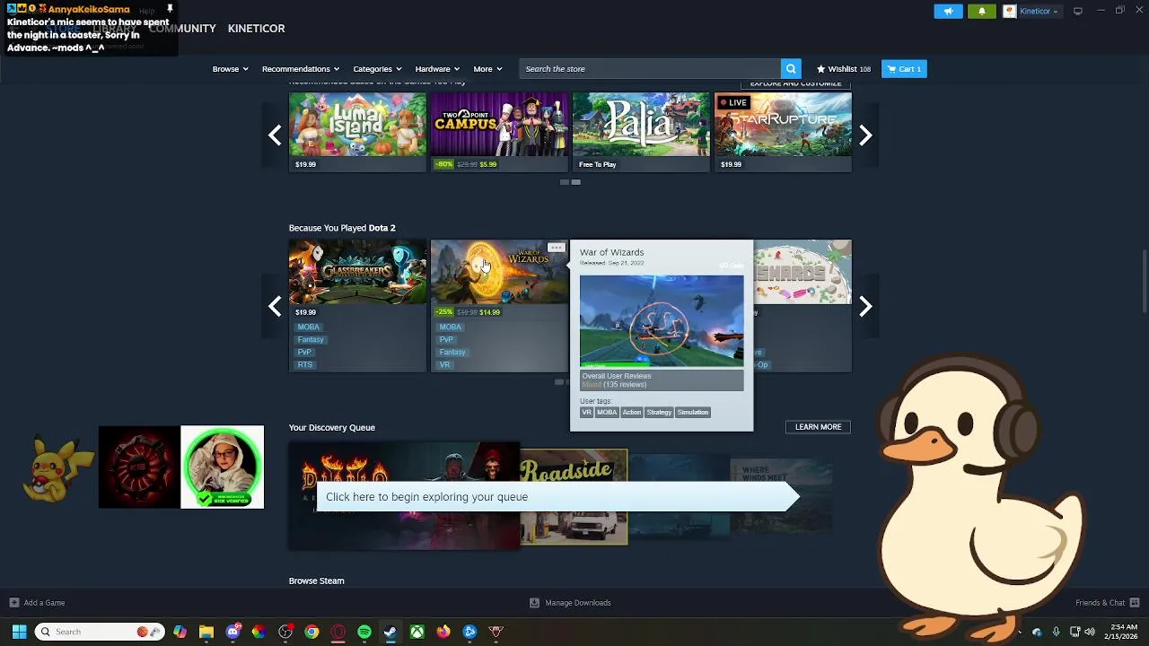Open the Xbox app from the taskbar
This screenshot has width=1149, height=646.
pos(417,632)
